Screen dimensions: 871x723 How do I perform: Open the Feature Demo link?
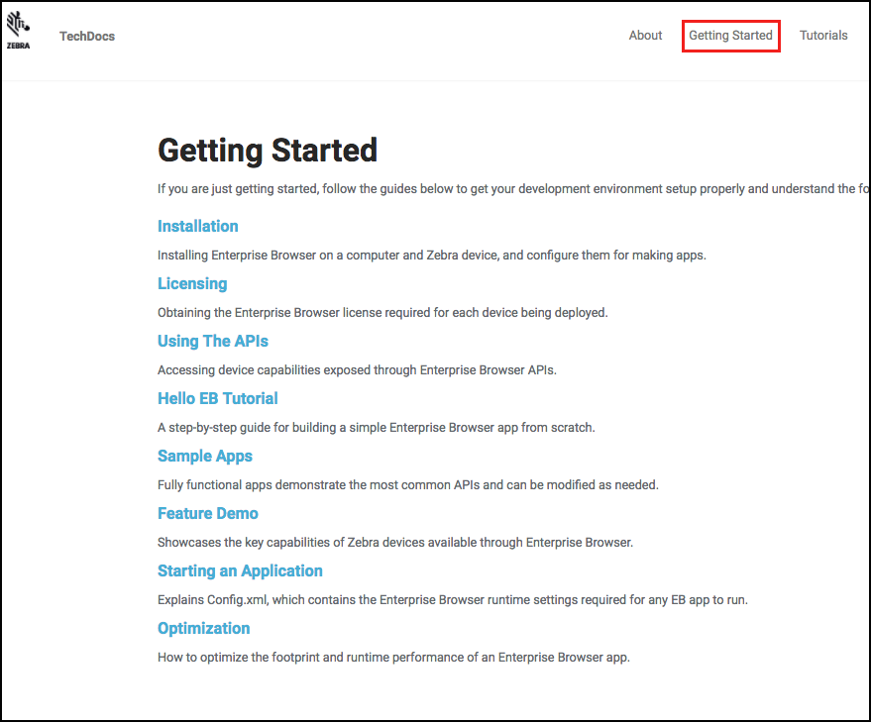click(208, 513)
